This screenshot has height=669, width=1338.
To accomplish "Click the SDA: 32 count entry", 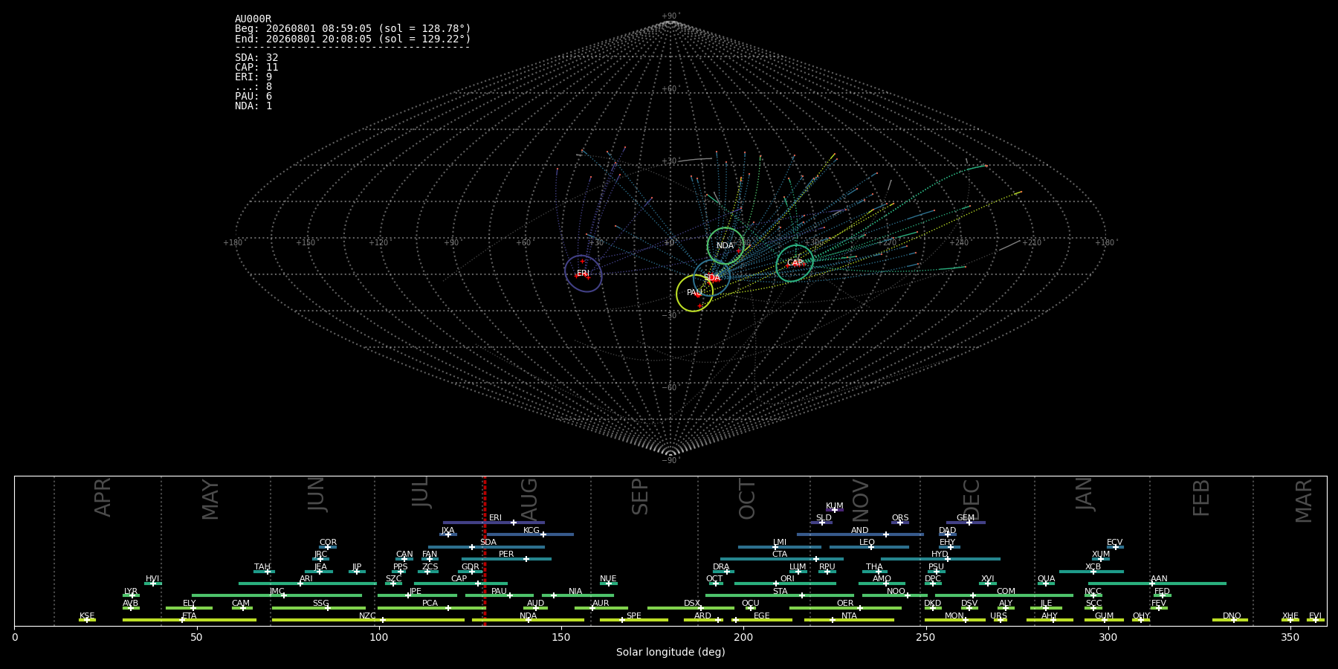I will point(256,58).
